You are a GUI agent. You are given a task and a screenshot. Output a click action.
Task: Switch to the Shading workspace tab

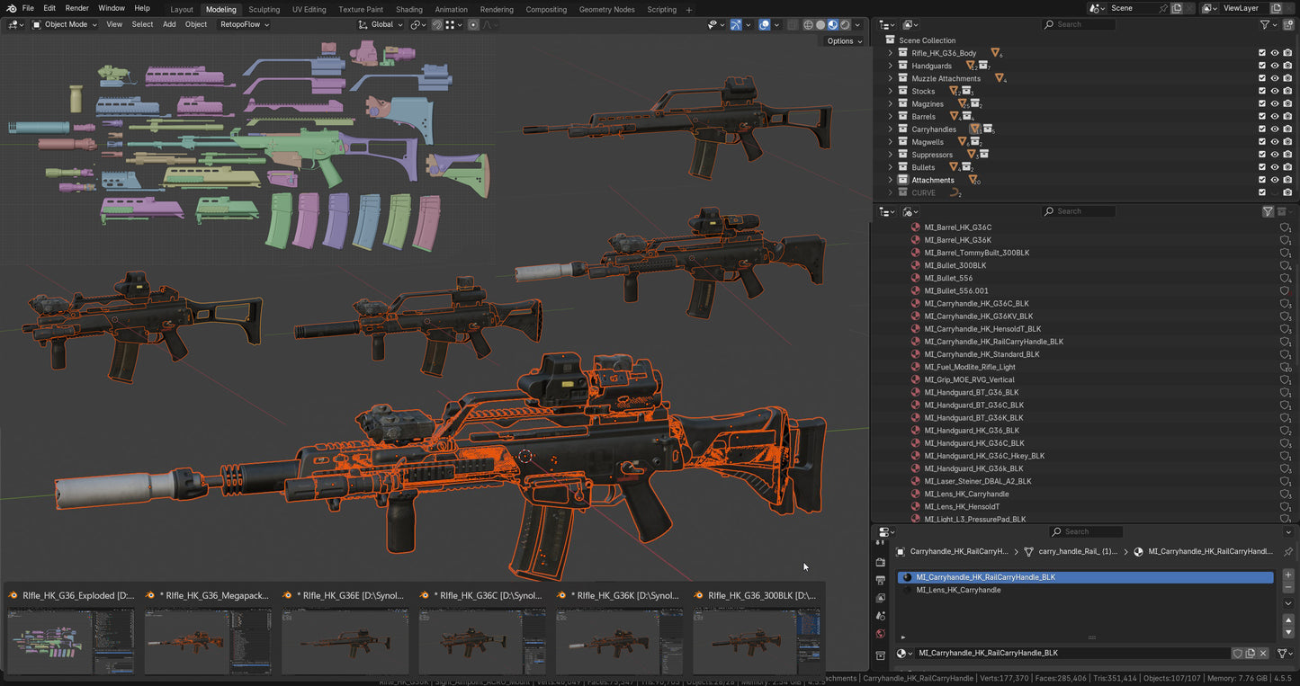coord(409,9)
